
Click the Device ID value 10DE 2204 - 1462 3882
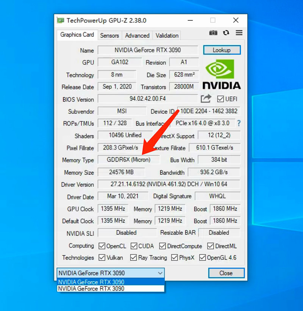pyautogui.click(x=209, y=111)
